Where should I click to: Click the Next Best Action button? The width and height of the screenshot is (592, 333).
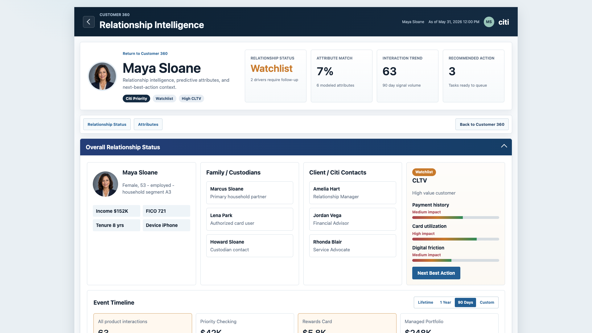436,273
